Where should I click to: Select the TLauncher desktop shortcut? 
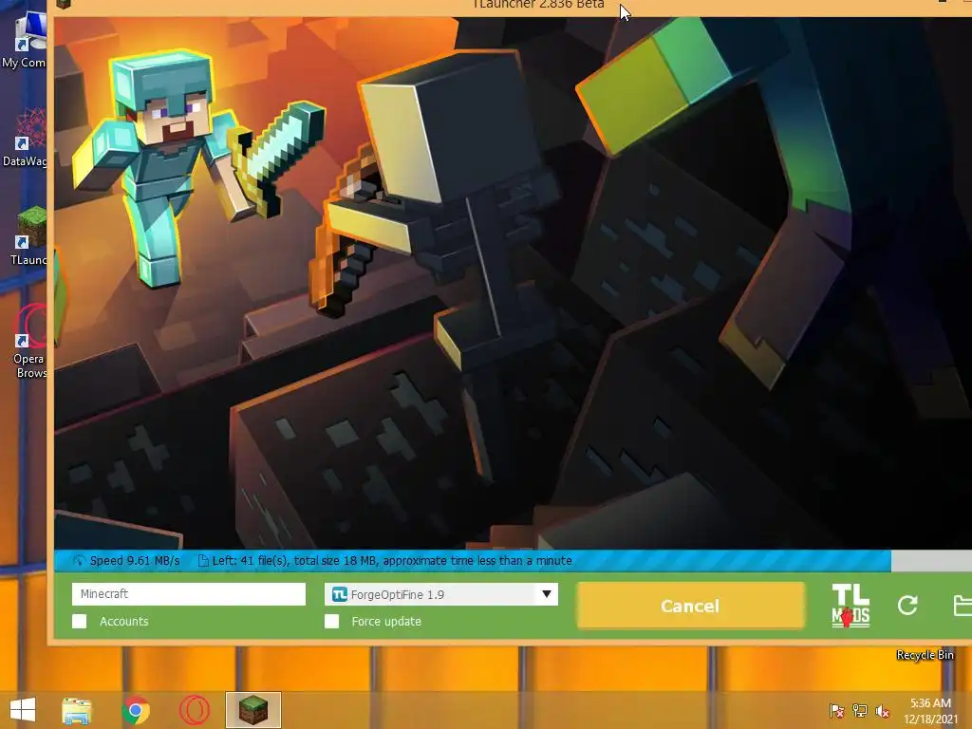[28, 235]
